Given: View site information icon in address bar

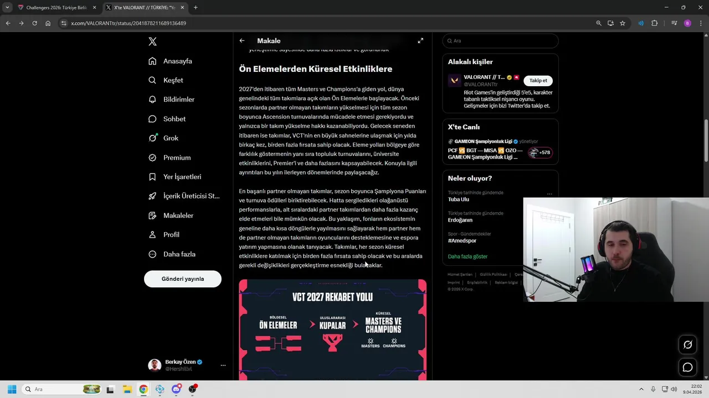Looking at the screenshot, I should (x=64, y=23).
